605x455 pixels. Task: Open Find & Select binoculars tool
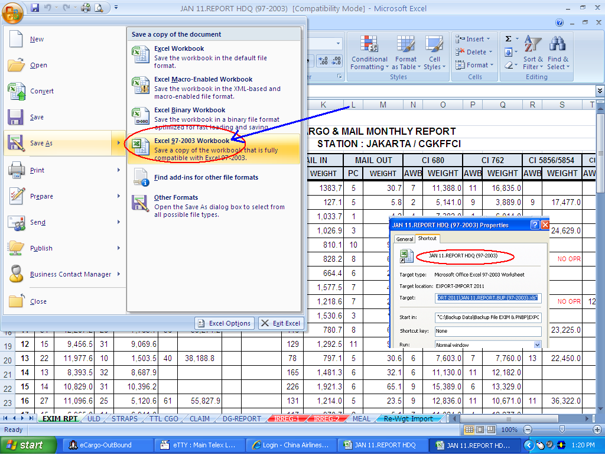coord(558,53)
